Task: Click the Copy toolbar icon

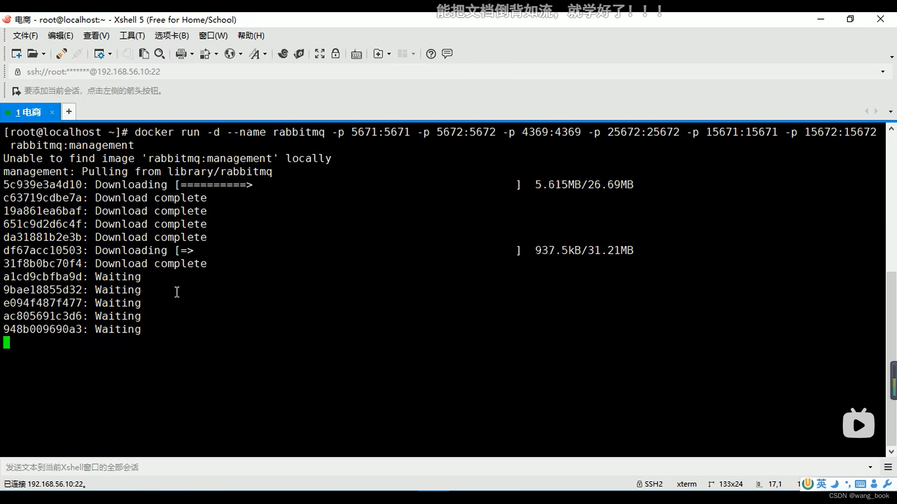Action: (x=128, y=54)
